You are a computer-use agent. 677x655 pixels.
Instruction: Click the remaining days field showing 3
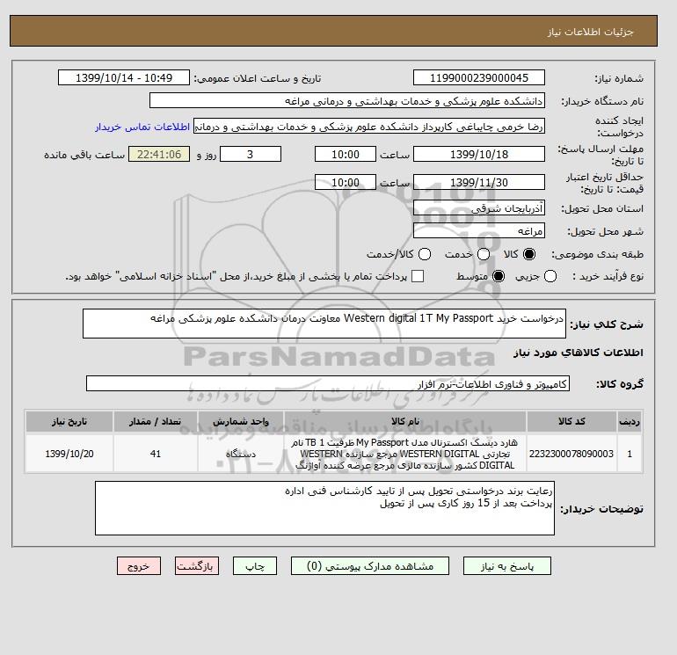click(x=251, y=154)
